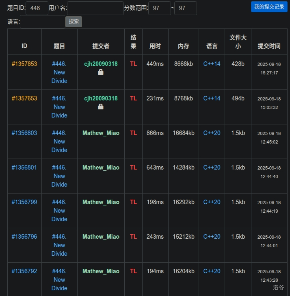Open submission #1356792

pos(24,271)
